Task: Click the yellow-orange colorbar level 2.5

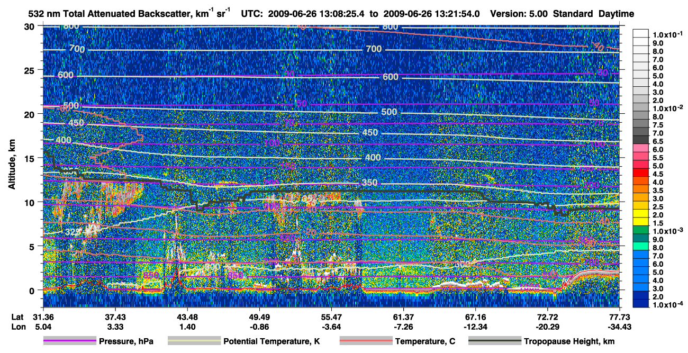Action: (x=641, y=205)
